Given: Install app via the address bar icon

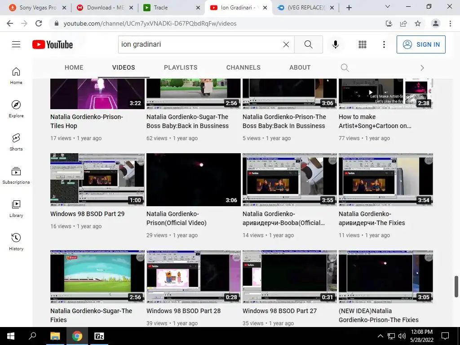Looking at the screenshot, I should 389,23.
